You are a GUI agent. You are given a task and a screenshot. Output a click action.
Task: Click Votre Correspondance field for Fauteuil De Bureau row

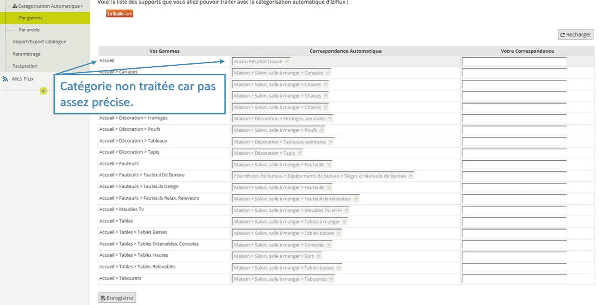(x=514, y=176)
